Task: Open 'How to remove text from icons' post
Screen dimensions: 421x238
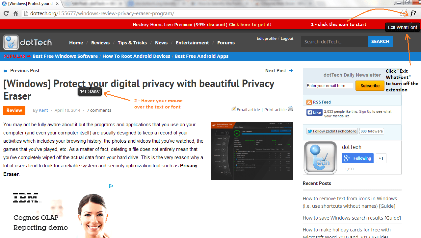Action: point(350,202)
